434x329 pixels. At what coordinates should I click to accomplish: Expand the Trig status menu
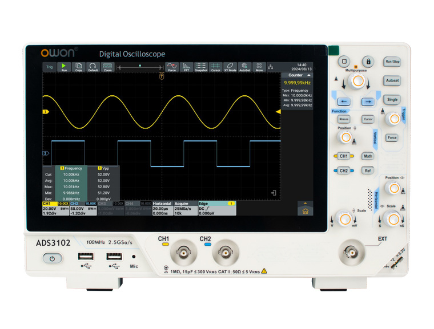tap(50, 67)
